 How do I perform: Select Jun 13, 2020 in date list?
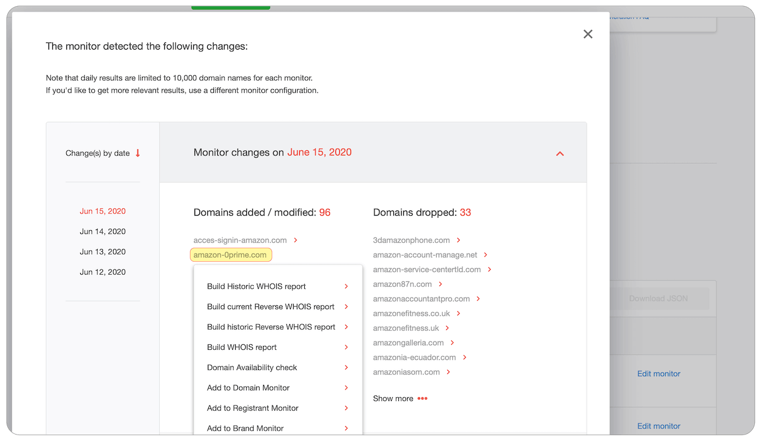click(103, 252)
